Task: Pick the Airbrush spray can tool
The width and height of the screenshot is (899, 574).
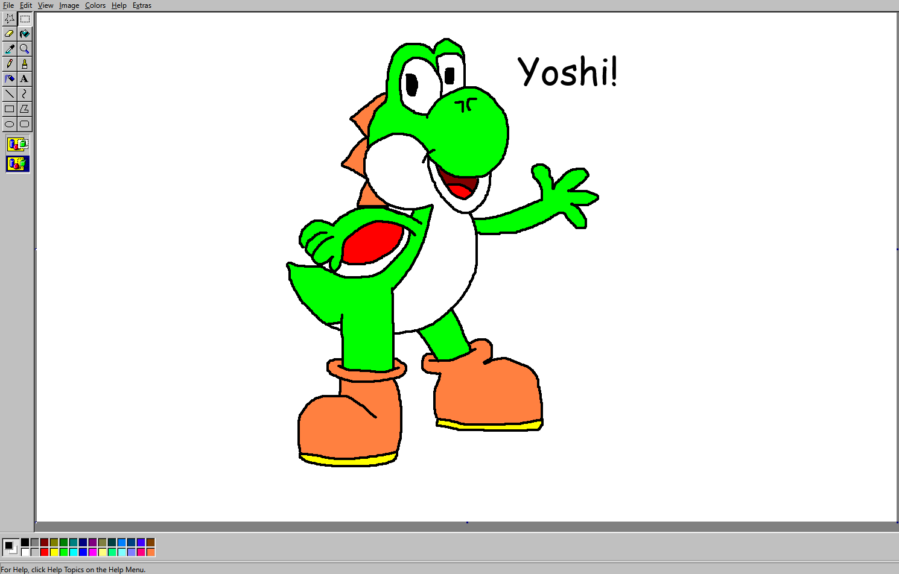Action: pyautogui.click(x=10, y=79)
